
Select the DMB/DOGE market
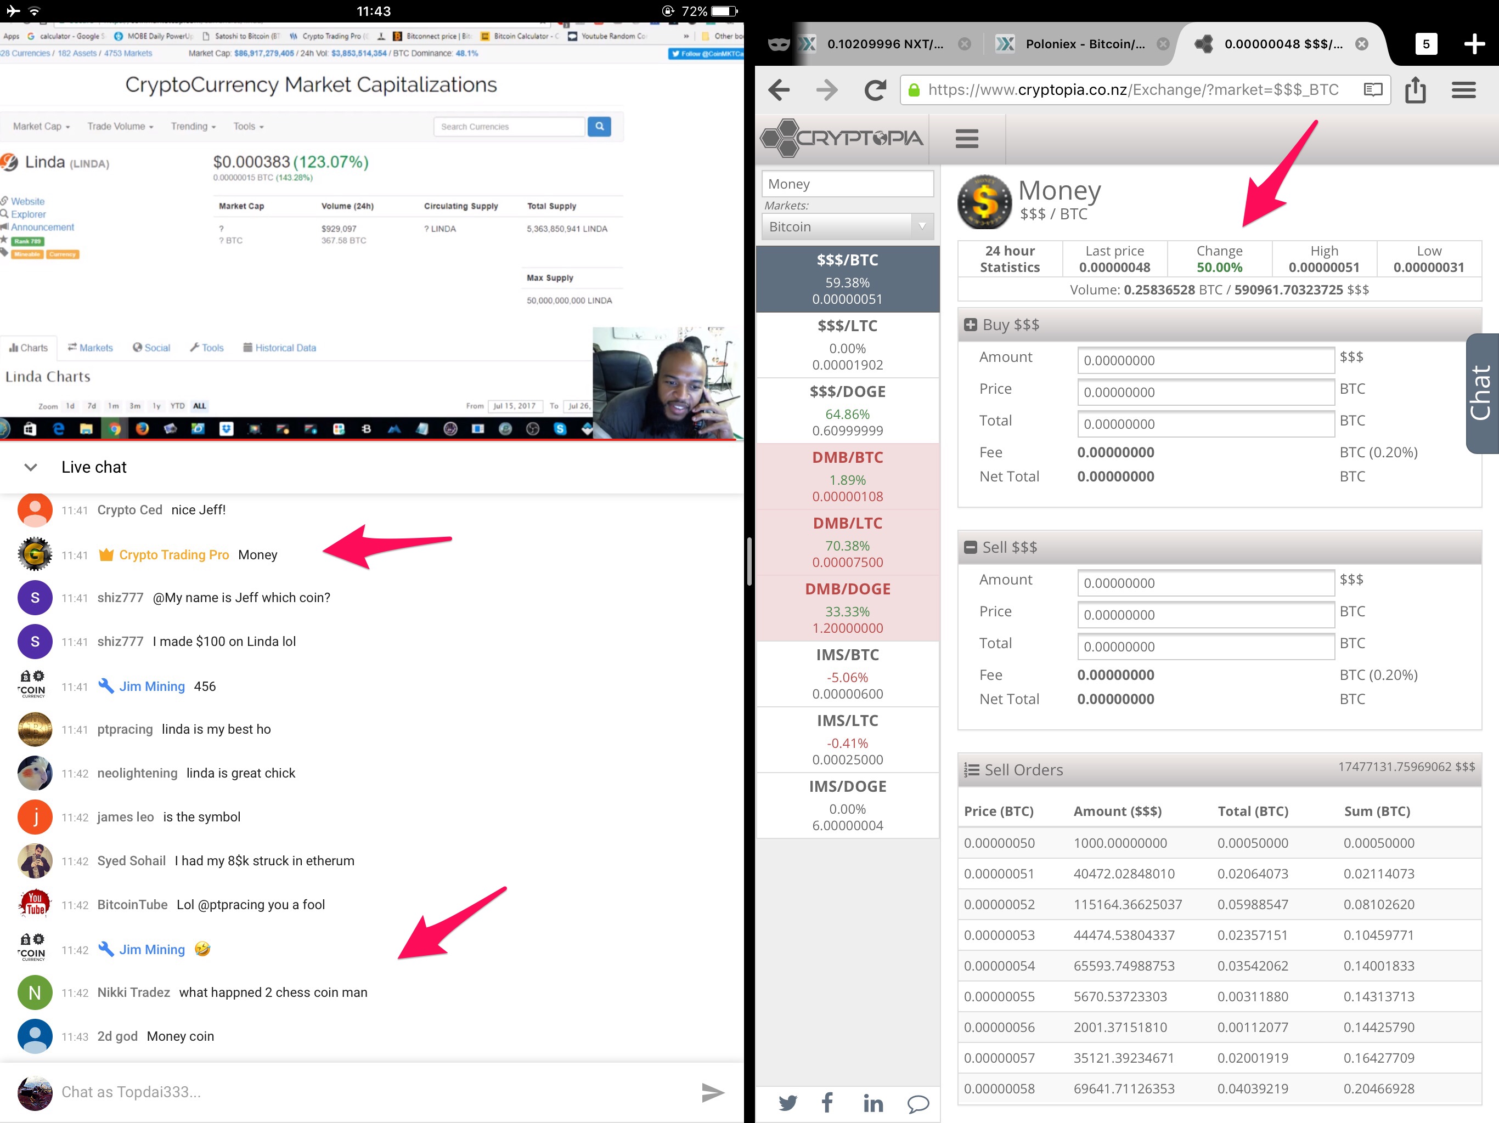click(847, 608)
